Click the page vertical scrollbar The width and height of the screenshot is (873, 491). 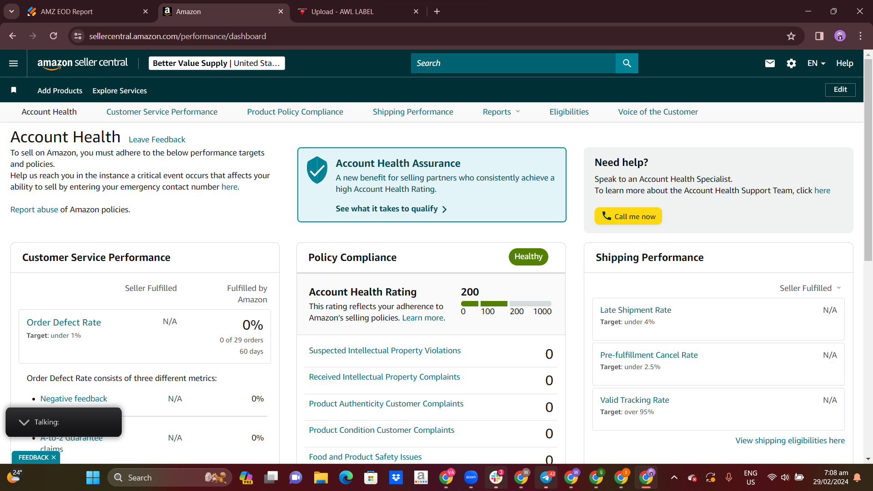[868, 159]
